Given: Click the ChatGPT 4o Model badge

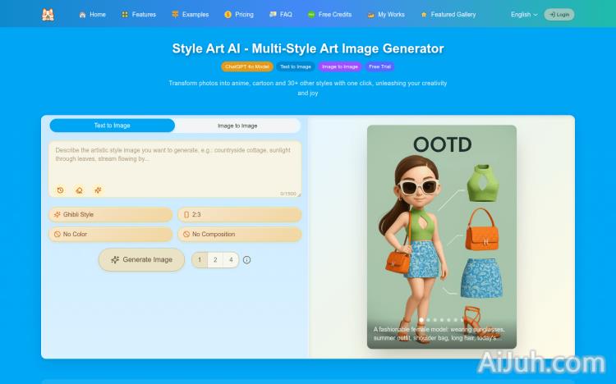Looking at the screenshot, I should click(x=247, y=66).
